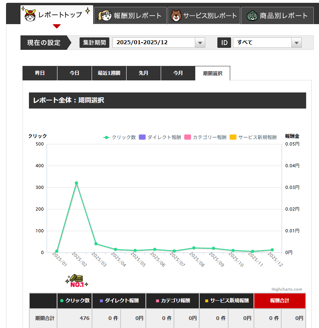The image size is (319, 328).
Task: Hide カテゴリー報酬 series in chart legend
Action: click(205, 137)
